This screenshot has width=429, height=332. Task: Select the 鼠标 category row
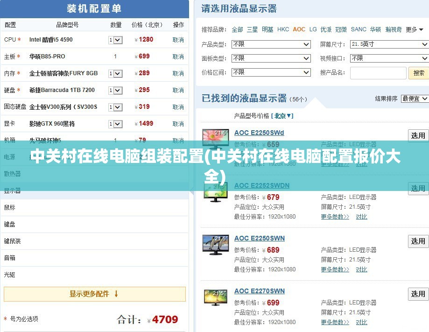94,208
